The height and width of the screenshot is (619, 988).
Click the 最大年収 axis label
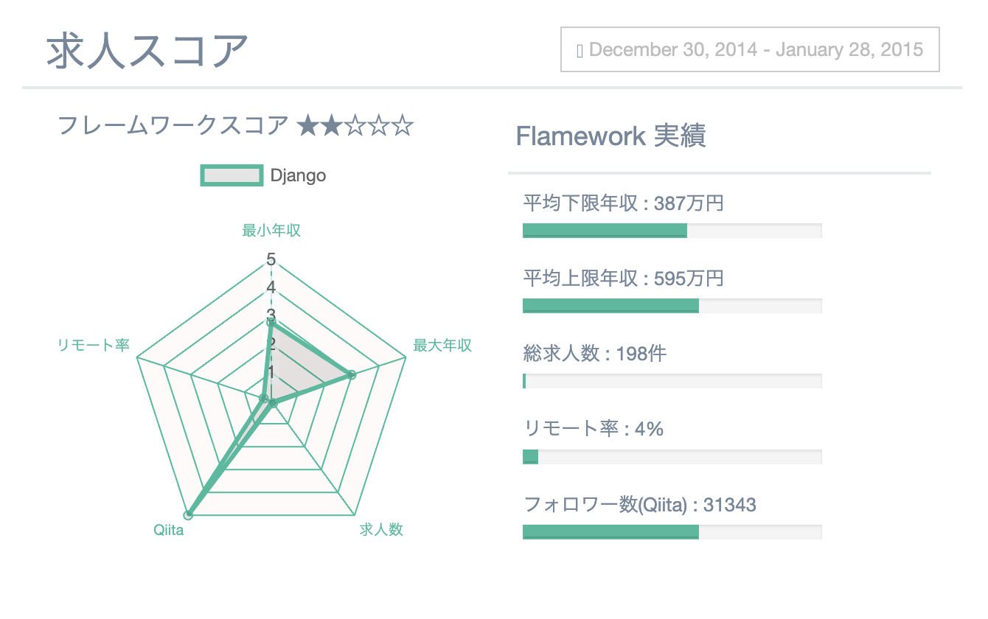point(442,346)
